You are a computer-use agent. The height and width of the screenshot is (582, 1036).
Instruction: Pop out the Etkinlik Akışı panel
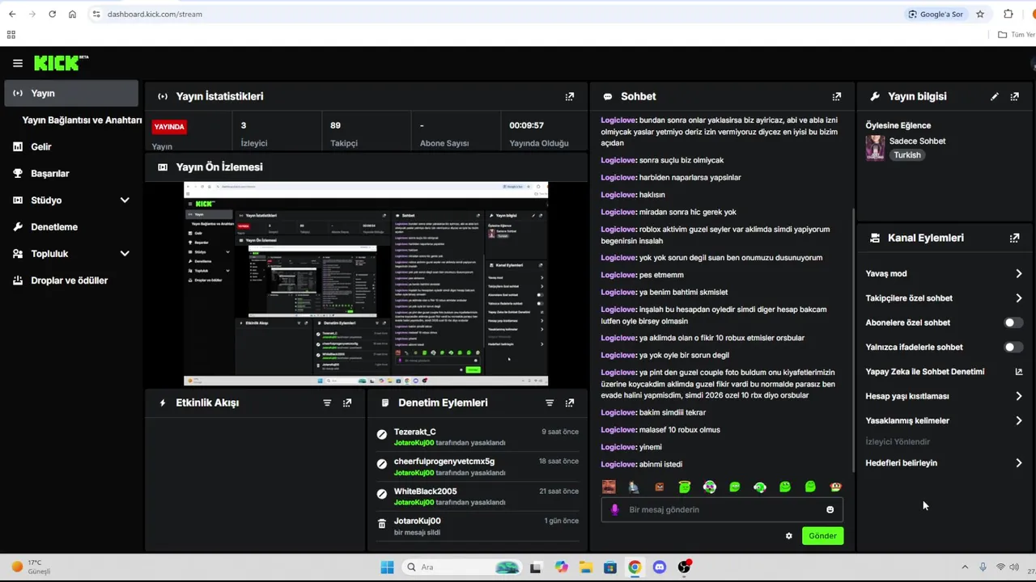(347, 403)
